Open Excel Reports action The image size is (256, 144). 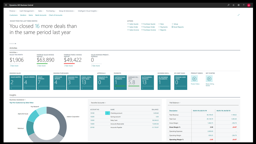[x=178, y=27]
